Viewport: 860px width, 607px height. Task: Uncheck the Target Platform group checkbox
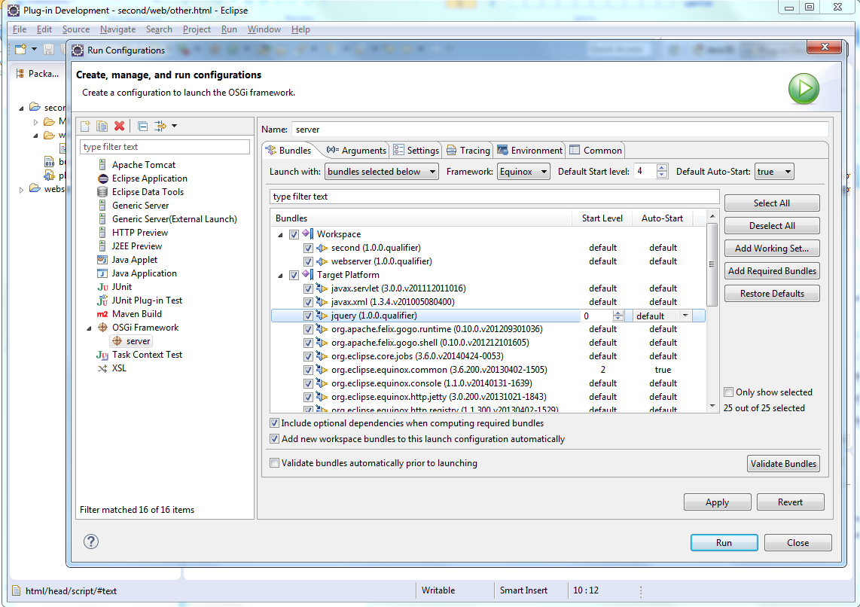pyautogui.click(x=294, y=275)
